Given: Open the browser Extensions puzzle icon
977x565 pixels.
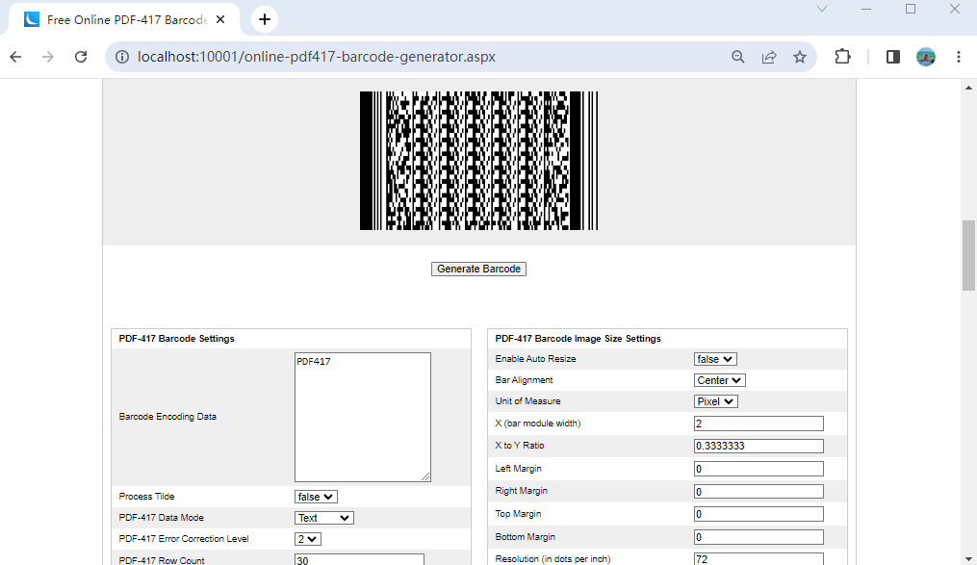Looking at the screenshot, I should [x=842, y=57].
